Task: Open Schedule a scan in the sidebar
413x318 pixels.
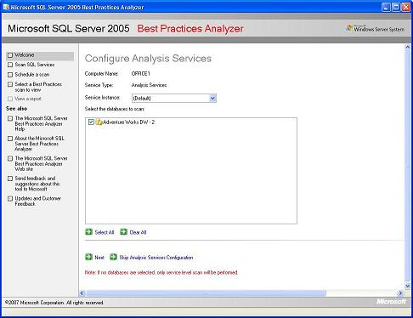Action: [32, 75]
